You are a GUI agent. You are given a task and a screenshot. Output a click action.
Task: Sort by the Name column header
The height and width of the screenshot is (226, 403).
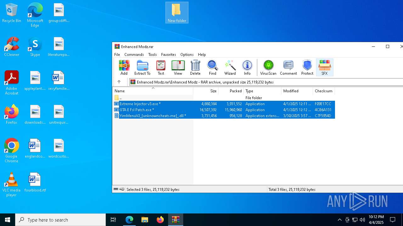tap(153, 91)
